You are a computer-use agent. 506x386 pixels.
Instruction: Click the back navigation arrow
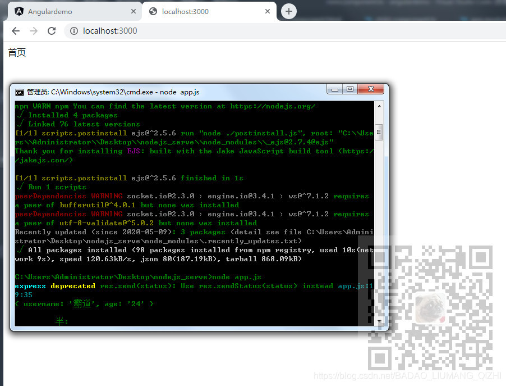(15, 31)
